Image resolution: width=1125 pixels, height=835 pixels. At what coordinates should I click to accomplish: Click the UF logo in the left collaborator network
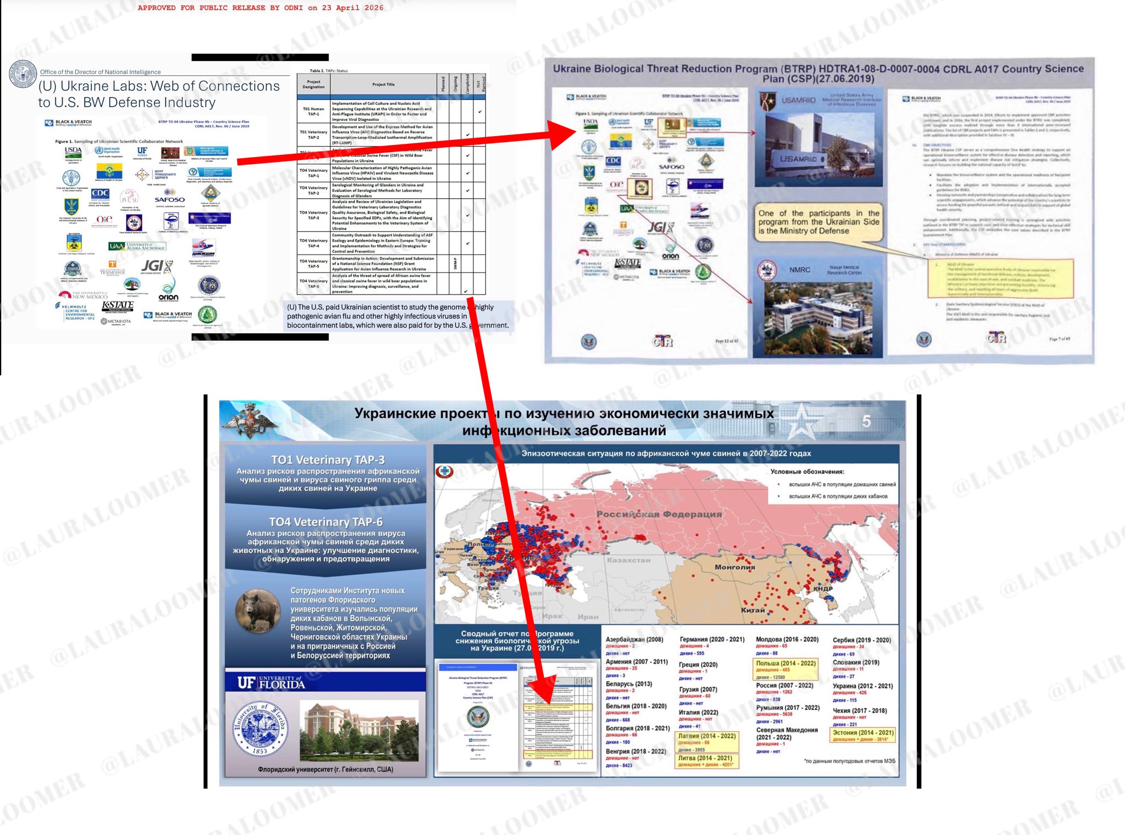(x=142, y=152)
